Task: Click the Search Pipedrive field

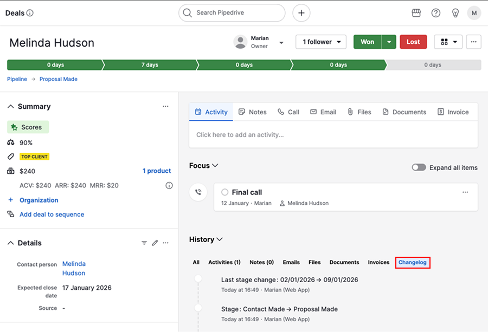Action: tap(232, 13)
